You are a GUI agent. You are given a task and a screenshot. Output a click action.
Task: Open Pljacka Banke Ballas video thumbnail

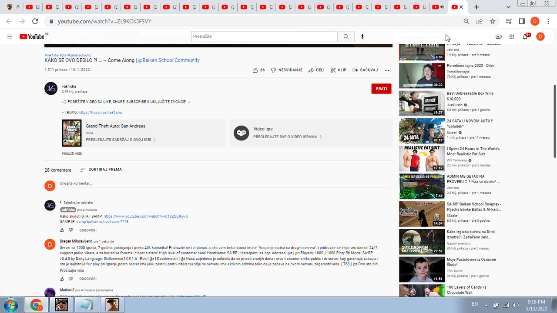422,214
